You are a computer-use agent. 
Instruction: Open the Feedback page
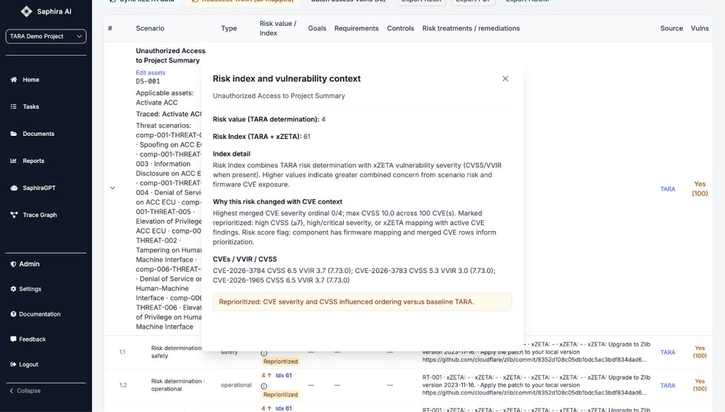coord(32,339)
